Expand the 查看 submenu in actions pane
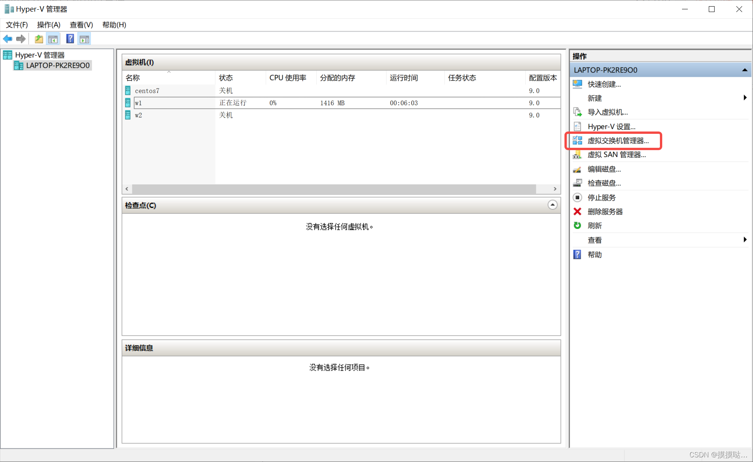 coord(745,240)
